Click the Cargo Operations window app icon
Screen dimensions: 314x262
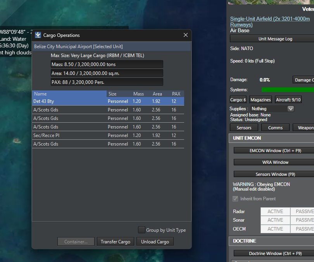pyautogui.click(x=38, y=35)
